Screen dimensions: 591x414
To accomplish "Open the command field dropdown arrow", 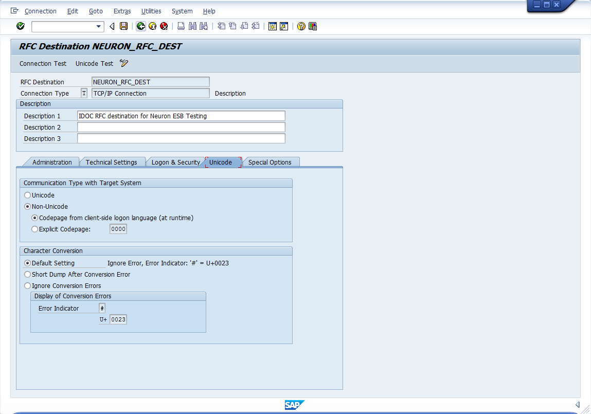I will tap(99, 26).
